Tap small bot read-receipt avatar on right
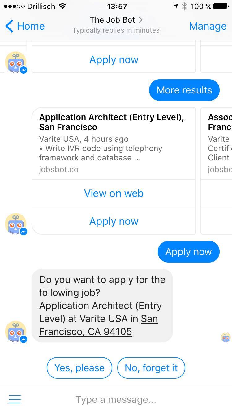 226,337
